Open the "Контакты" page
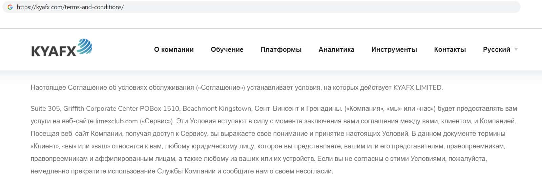The width and height of the screenshot is (542, 186). [x=450, y=49]
